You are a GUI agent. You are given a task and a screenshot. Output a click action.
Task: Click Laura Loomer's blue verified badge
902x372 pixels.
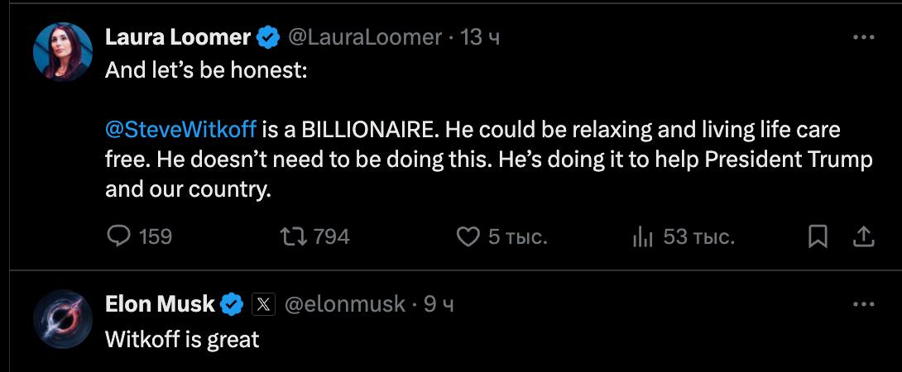267,37
